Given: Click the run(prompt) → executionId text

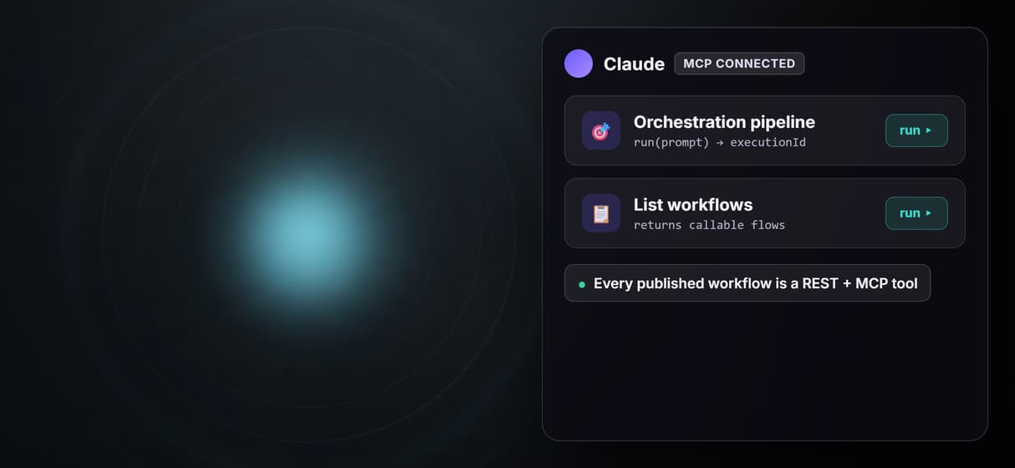Looking at the screenshot, I should point(720,142).
